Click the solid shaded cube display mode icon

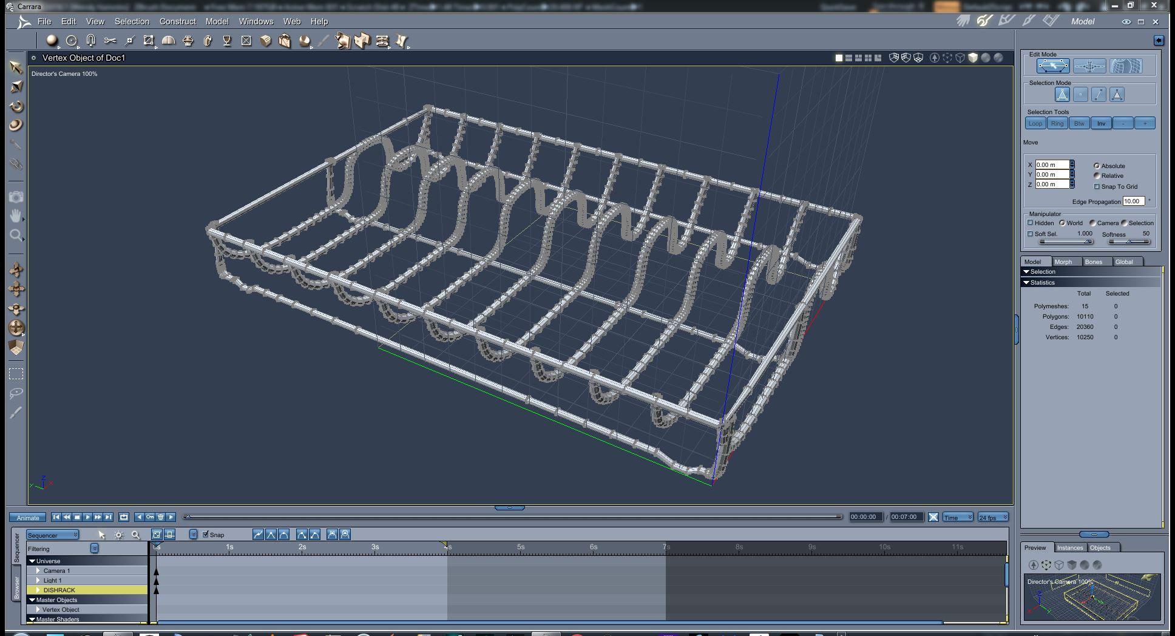point(973,58)
